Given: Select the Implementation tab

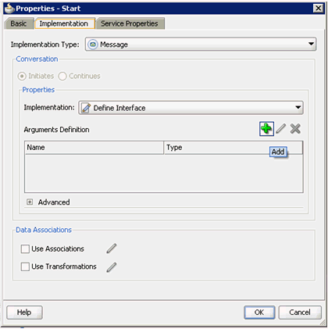Looking at the screenshot, I should [x=64, y=23].
